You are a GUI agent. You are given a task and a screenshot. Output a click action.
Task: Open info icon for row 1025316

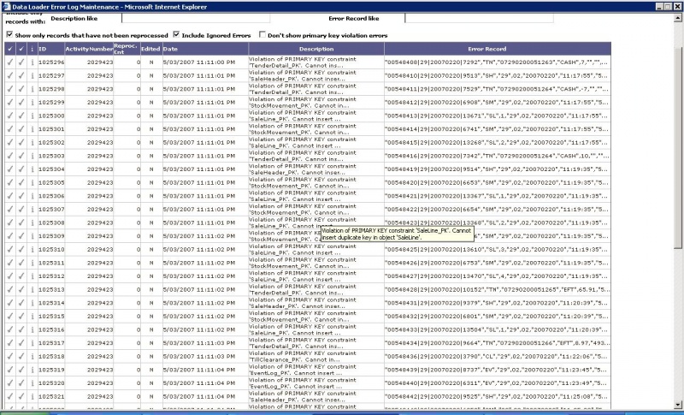tap(32, 329)
